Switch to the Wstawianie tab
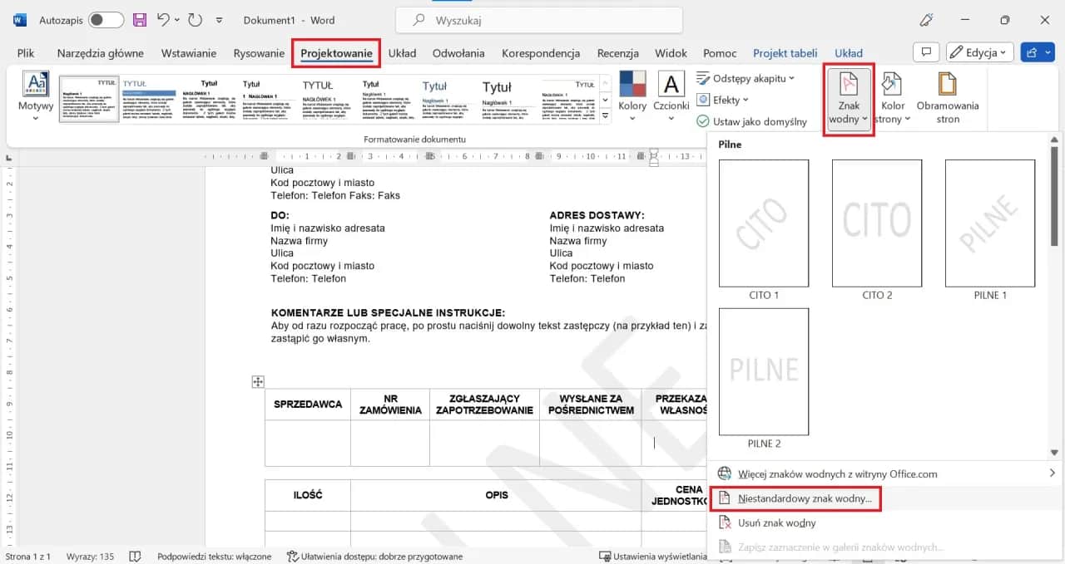 point(188,53)
